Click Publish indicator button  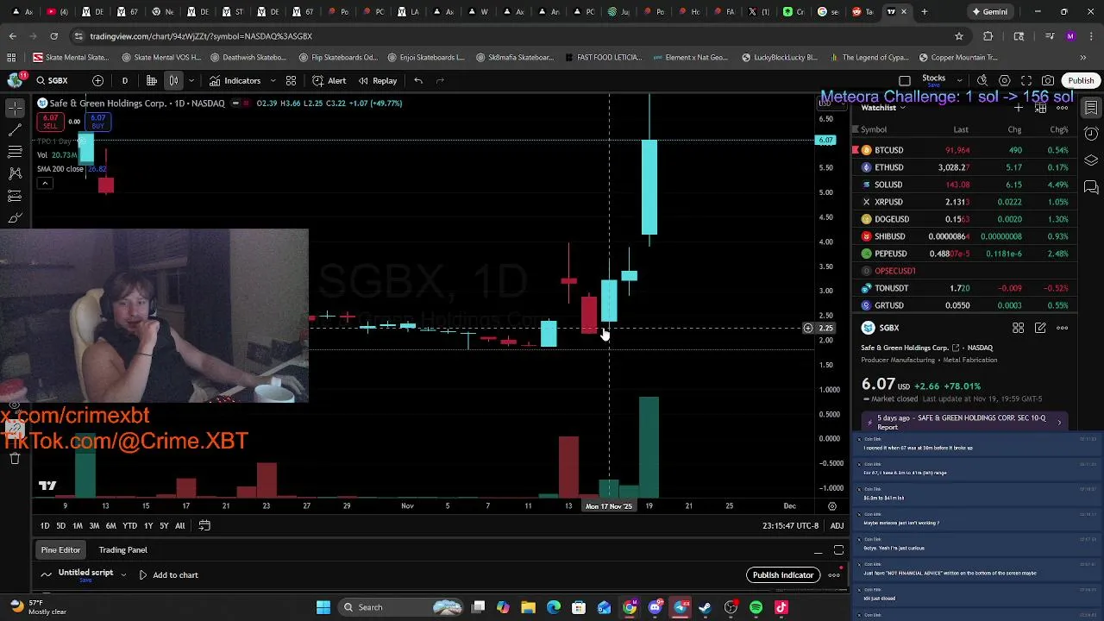tap(783, 575)
